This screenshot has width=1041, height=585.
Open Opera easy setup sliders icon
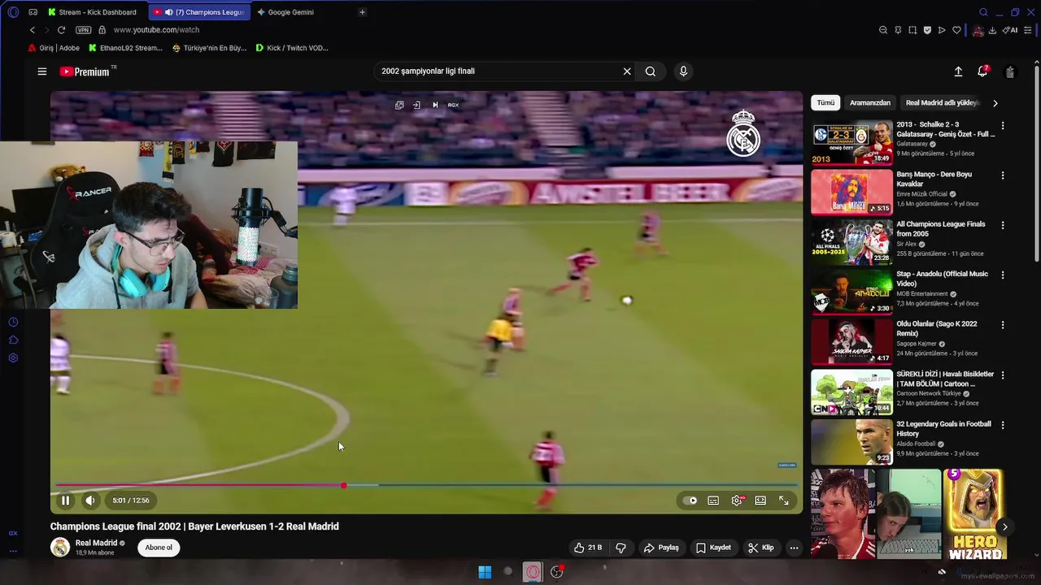1028,30
